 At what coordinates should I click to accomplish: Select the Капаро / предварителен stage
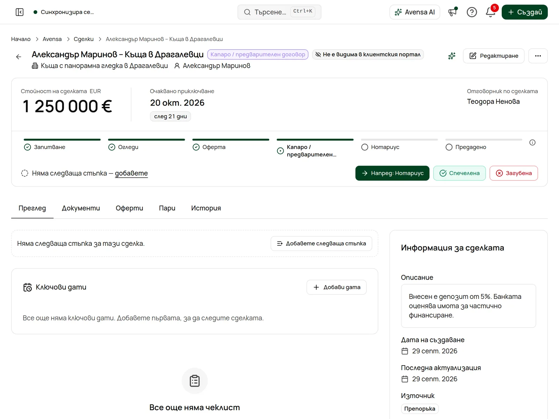tap(315, 149)
